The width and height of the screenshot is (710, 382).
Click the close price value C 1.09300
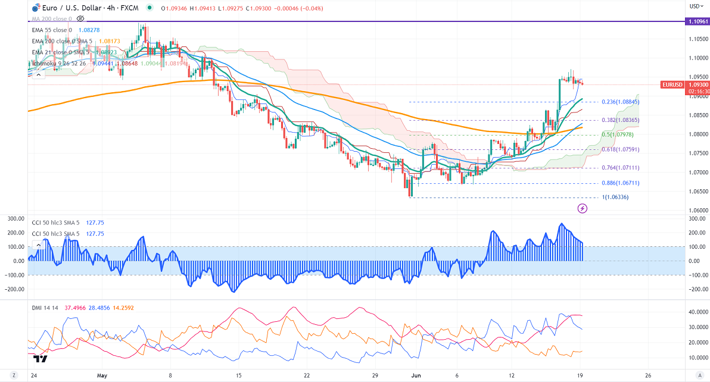point(259,8)
